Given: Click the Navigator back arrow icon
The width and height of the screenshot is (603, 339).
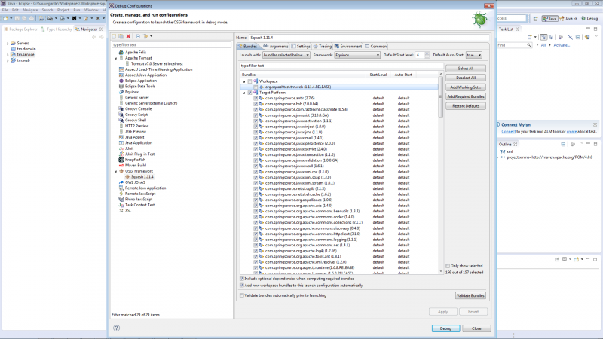Looking at the screenshot, I should coord(94,37).
